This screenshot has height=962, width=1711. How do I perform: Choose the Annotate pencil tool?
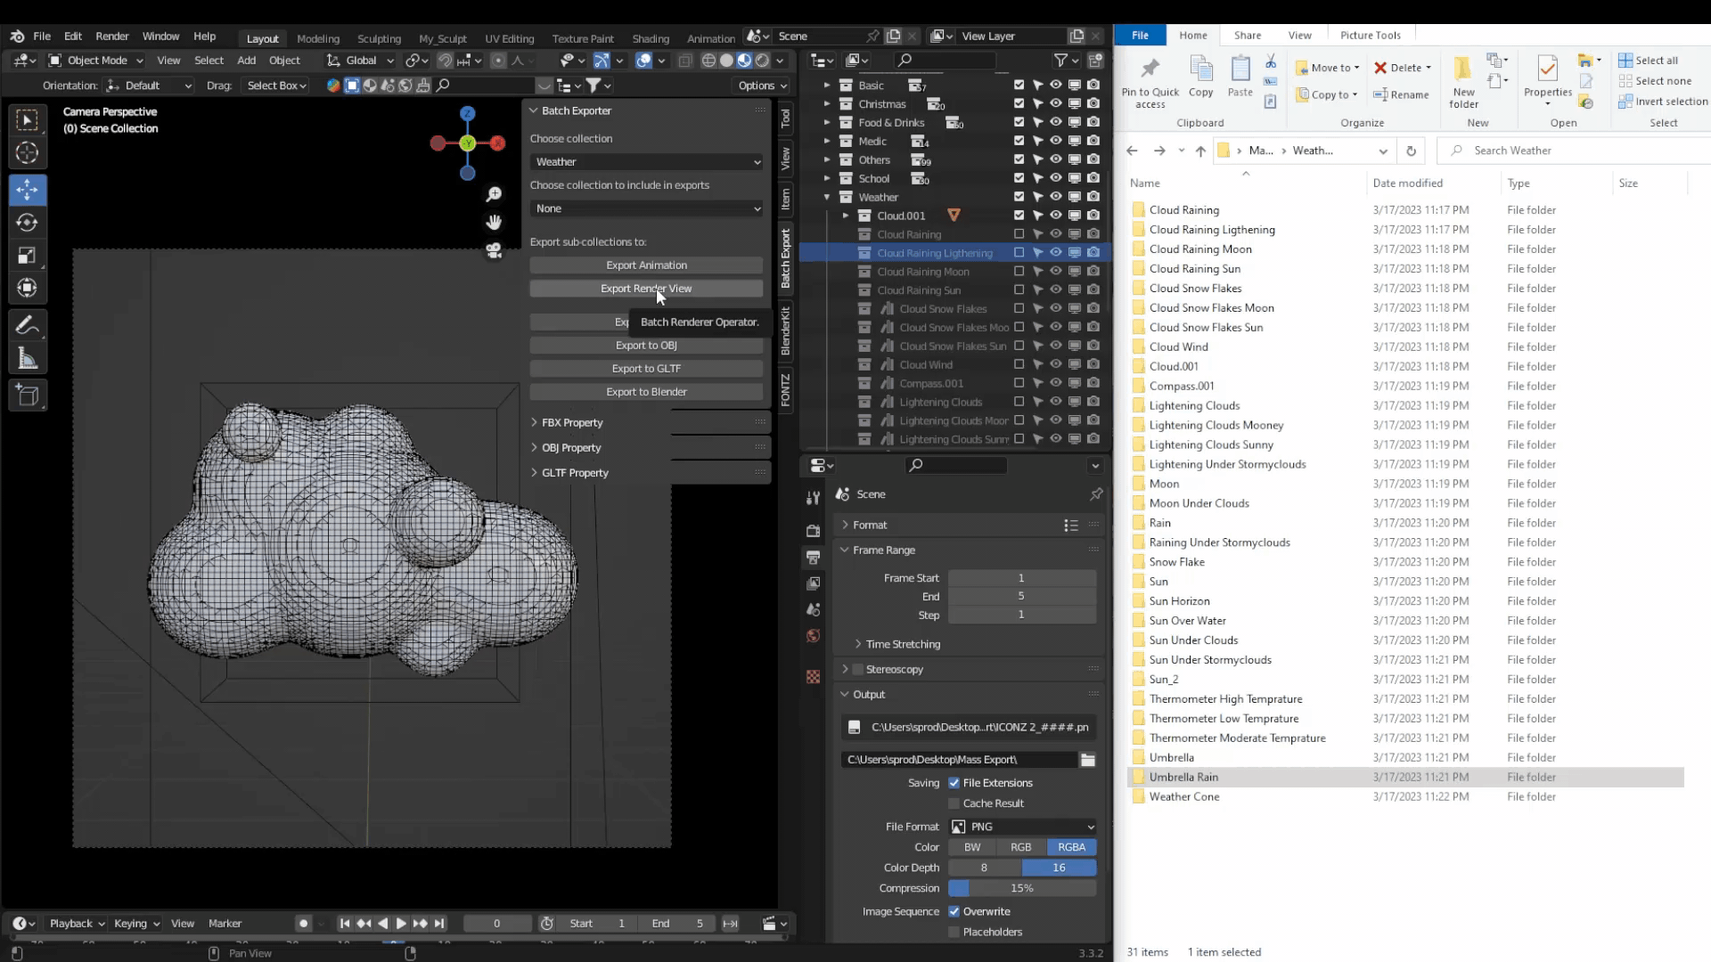27,326
